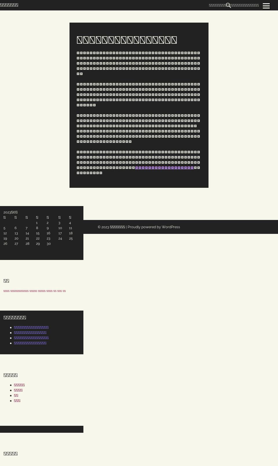Click the first tag in the tag cloud
This screenshot has width=278, height=466.
(6, 291)
